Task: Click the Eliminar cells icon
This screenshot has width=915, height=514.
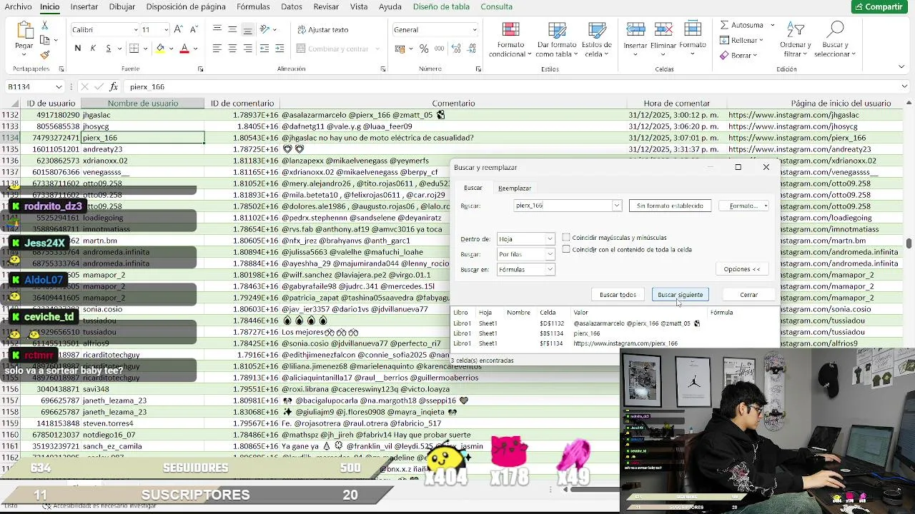Action: click(x=663, y=30)
